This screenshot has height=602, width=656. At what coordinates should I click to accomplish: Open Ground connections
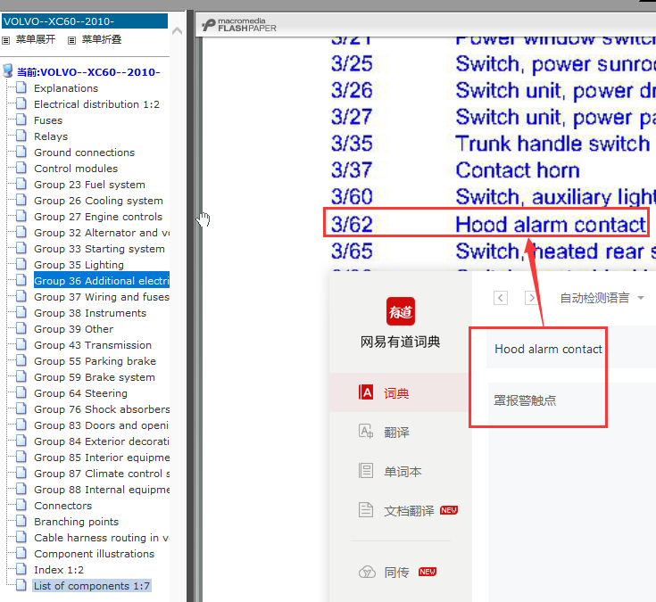click(84, 153)
